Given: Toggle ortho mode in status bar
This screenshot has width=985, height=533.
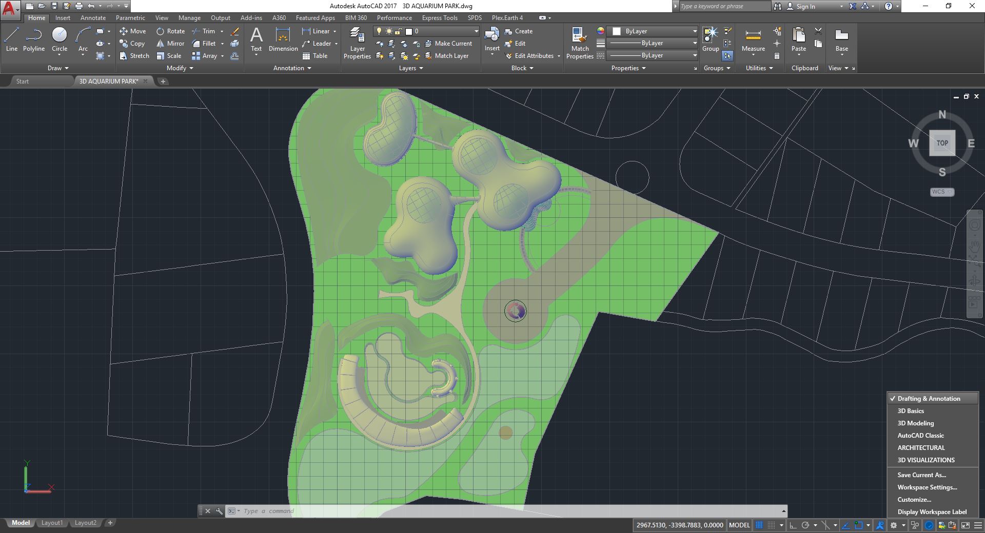Looking at the screenshot, I should (x=793, y=525).
